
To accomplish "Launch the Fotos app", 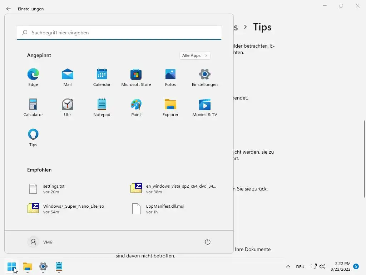I will pyautogui.click(x=170, y=78).
